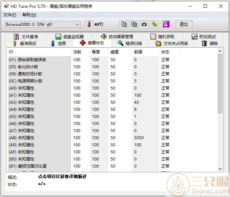Image resolution: width=230 pixels, height=197 pixels.
Task: Click the thermometer temperature icon
Action: (x=89, y=24)
